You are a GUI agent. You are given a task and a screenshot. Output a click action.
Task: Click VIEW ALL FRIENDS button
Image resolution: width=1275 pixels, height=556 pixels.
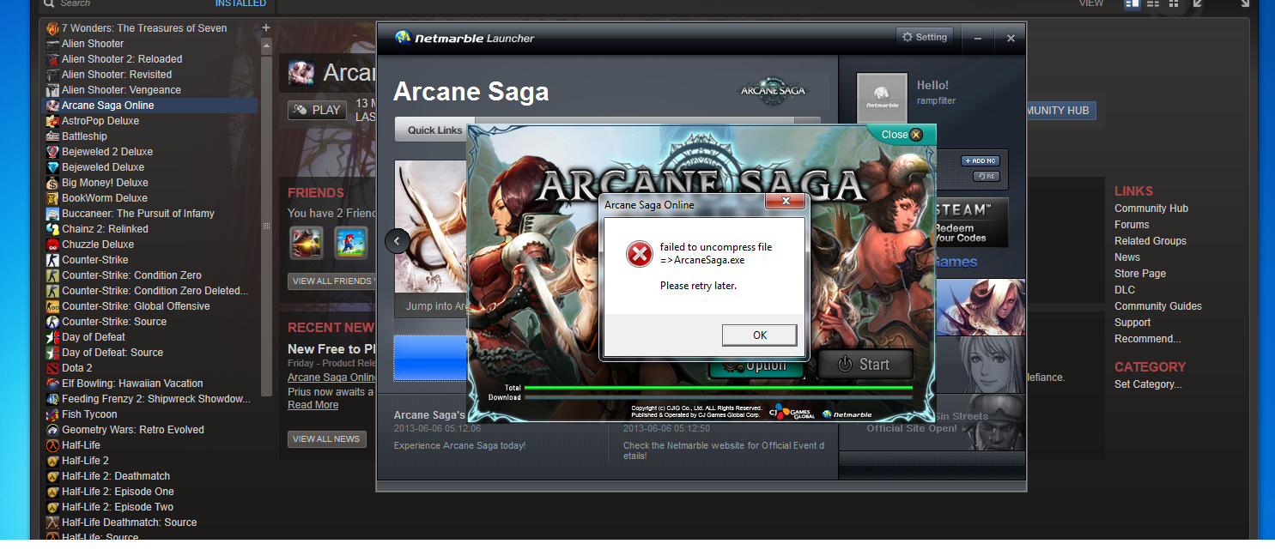point(332,281)
